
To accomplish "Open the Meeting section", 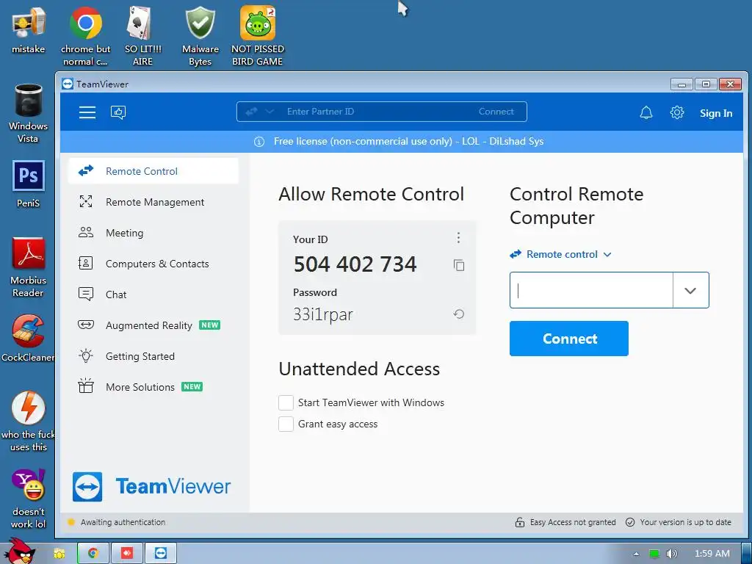I will pyautogui.click(x=153, y=233).
